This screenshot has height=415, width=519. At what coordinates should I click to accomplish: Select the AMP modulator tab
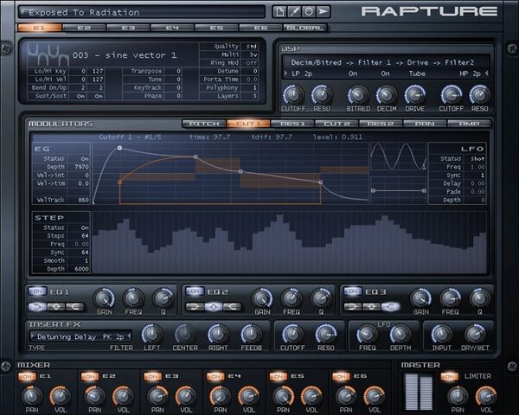click(x=469, y=124)
